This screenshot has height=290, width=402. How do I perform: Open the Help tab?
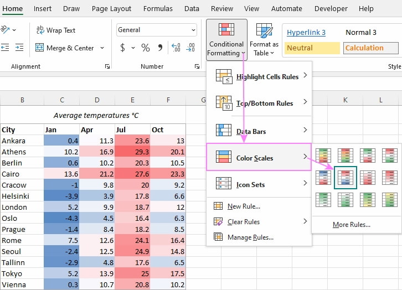click(366, 8)
